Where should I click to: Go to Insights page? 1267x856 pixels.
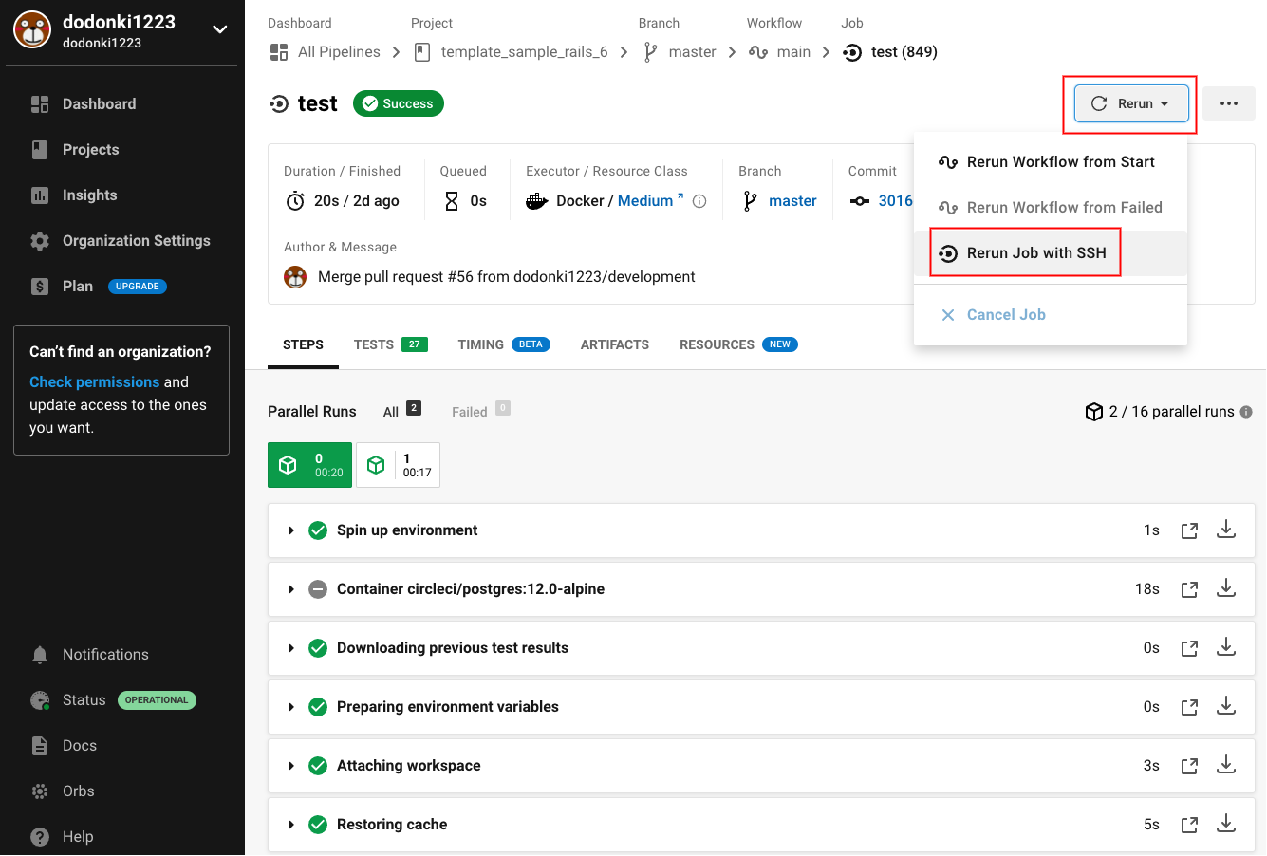(74, 195)
